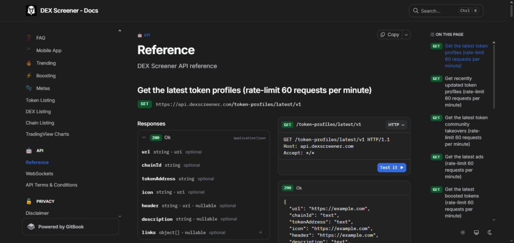
Task: Click the Get latest token profiles heading
Action: [x=254, y=91]
